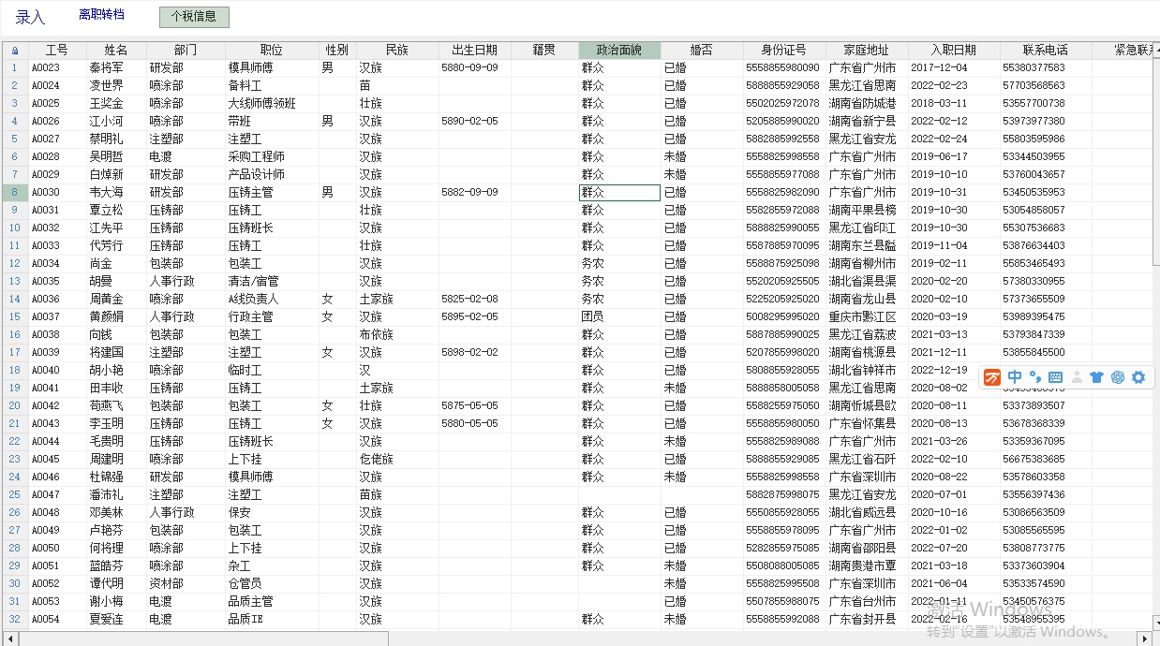Click ID number cell 5587885970095
The image size is (1160, 646).
click(784, 246)
